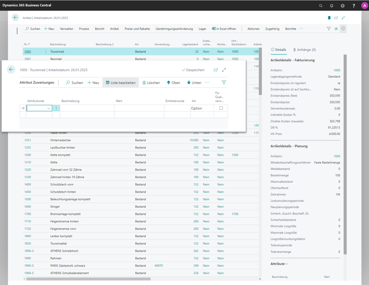Click filter funnel icon in Attribut Zuweisungen dialog

[x=224, y=83]
